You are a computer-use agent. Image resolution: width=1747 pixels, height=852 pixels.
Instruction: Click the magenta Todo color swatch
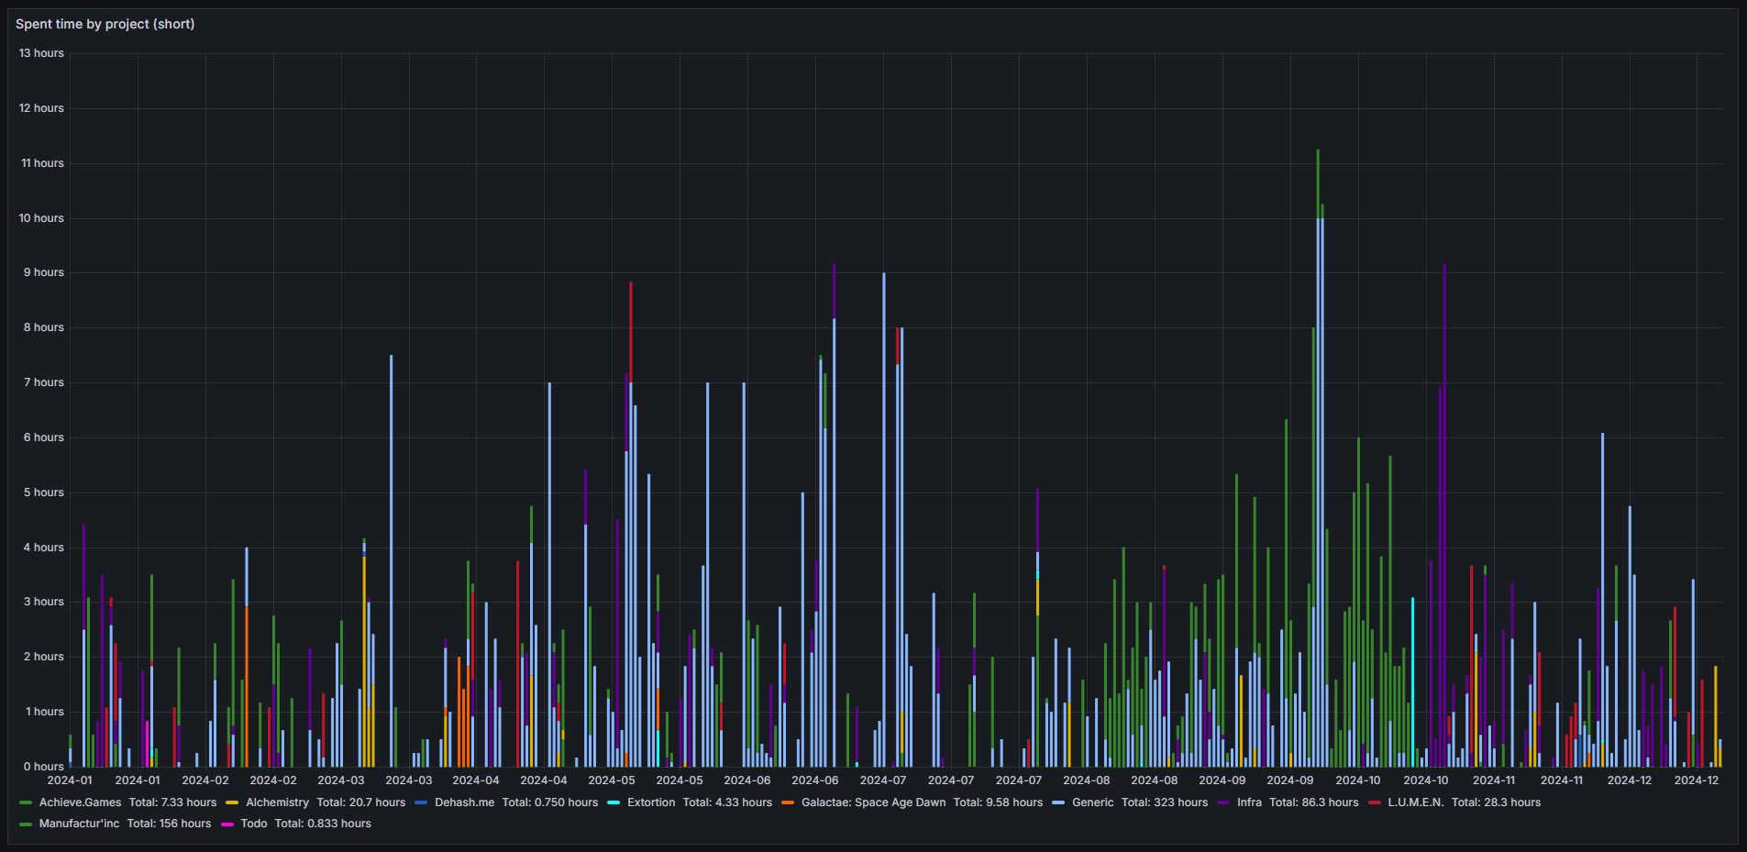point(227,824)
